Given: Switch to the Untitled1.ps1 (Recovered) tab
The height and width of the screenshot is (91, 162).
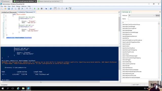Looking at the screenshot, I should tap(9, 12).
